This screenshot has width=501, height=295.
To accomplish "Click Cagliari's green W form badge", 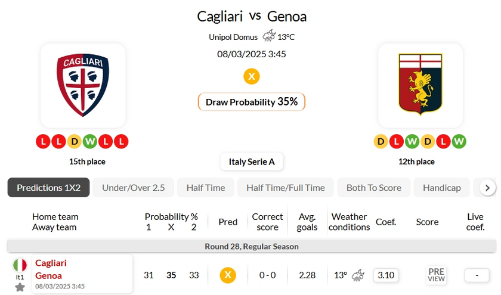I will point(89,142).
